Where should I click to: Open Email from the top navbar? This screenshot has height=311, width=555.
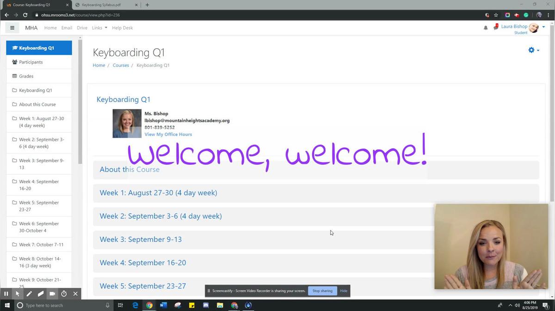pos(67,28)
